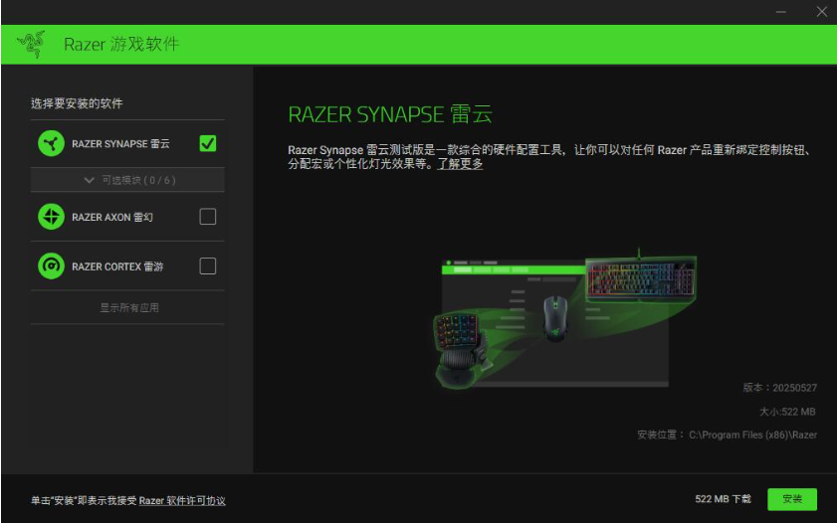The image size is (837, 524).
Task: Close the Razer installer window
Action: [821, 12]
